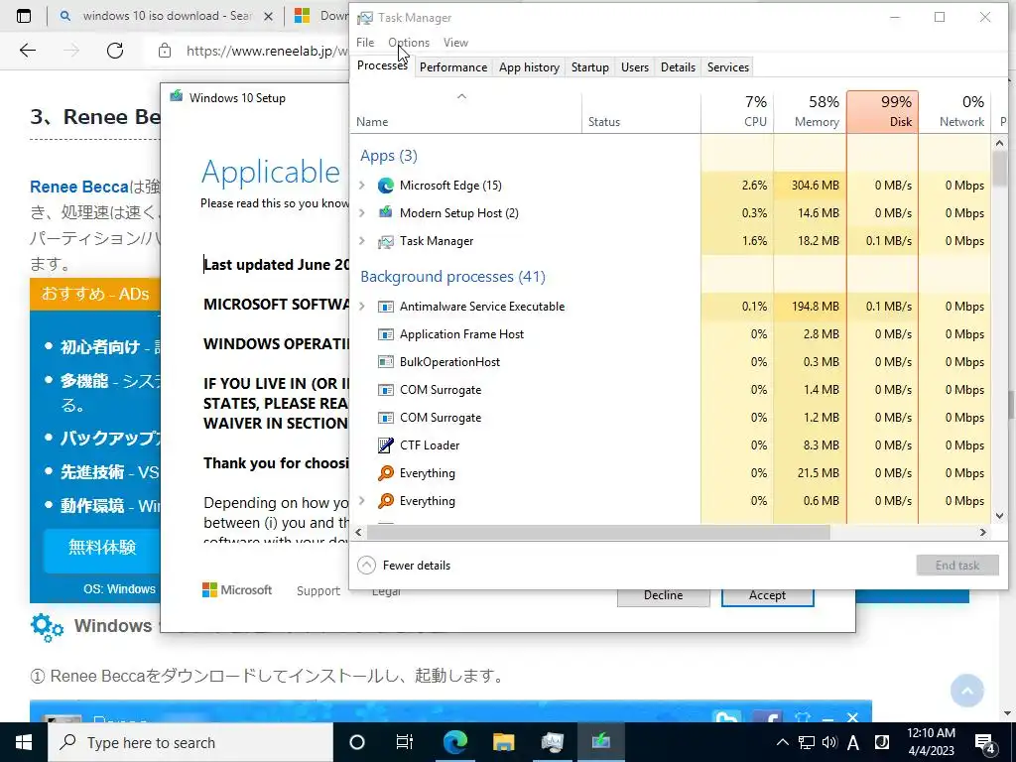Expand Microsoft Edge (15) process group
Screen dimensions: 1016x762
click(x=362, y=186)
